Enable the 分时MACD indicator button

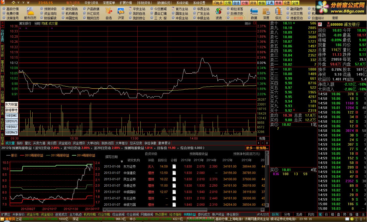point(11,132)
